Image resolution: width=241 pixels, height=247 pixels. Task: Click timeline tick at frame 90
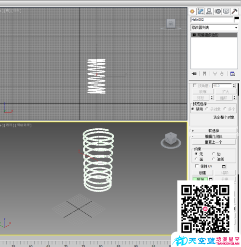(x=136, y=243)
